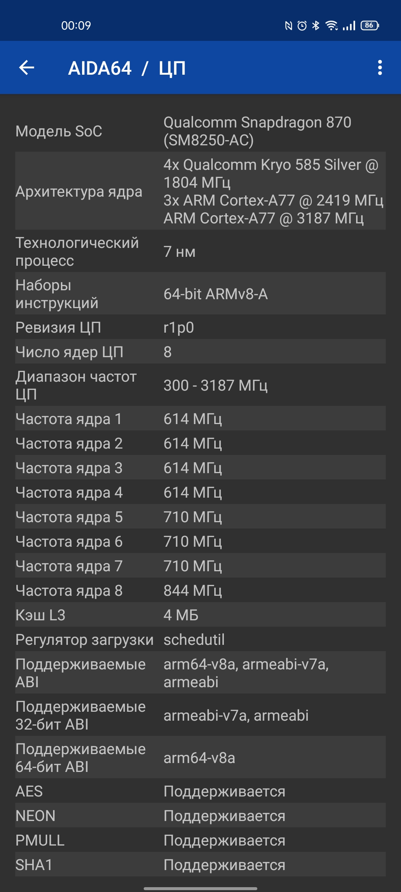Tap the Кэш L3 row
This screenshot has width=401, height=892.
pos(200,615)
